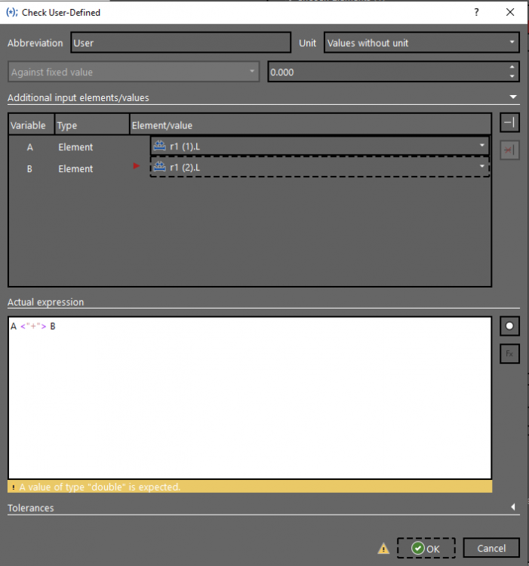Screen dimensions: 529x566
Task: Click the help question mark
Action: point(476,12)
